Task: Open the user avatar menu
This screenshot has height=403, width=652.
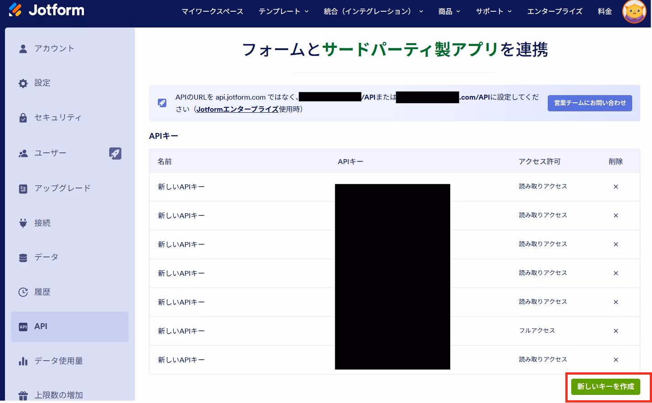Action: 634,11
